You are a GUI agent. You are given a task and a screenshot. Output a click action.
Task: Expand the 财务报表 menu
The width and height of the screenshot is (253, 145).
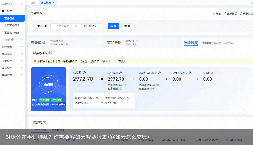point(22,47)
